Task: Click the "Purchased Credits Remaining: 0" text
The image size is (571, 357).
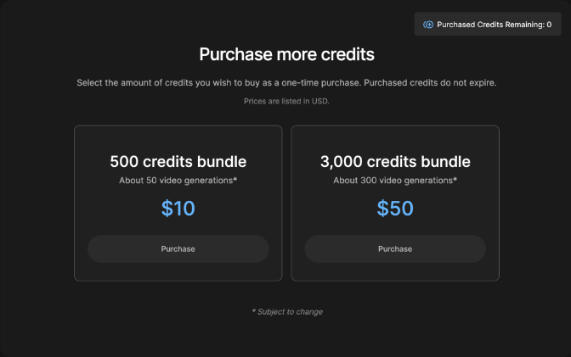Action: (494, 25)
